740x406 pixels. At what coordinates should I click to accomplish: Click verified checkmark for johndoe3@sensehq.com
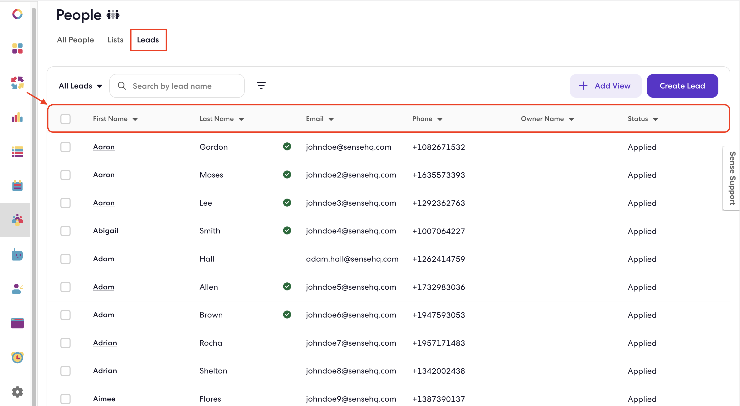click(287, 202)
